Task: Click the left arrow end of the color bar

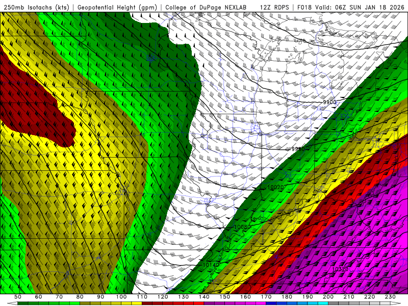Action: [12, 303]
